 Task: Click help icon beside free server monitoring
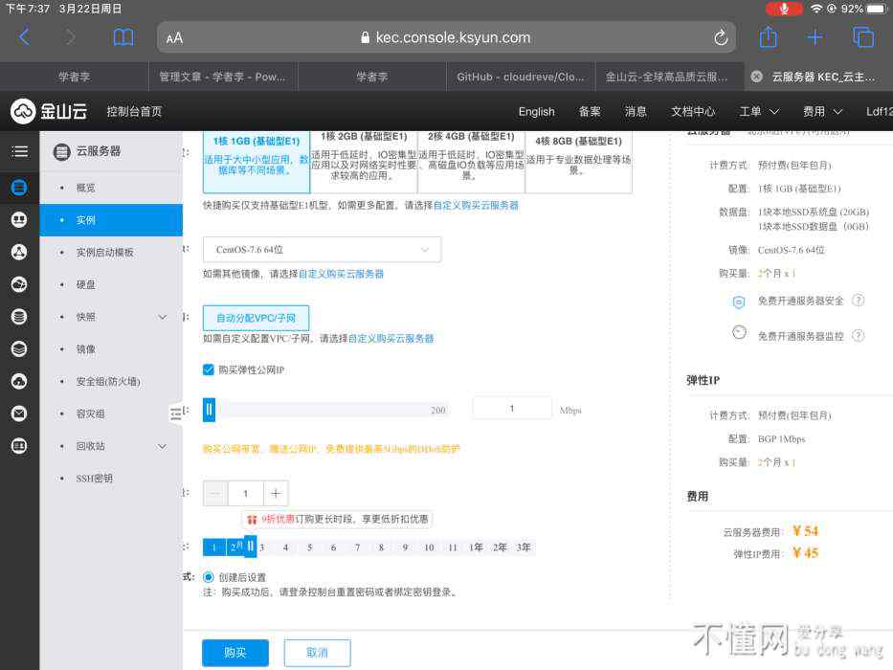[858, 335]
